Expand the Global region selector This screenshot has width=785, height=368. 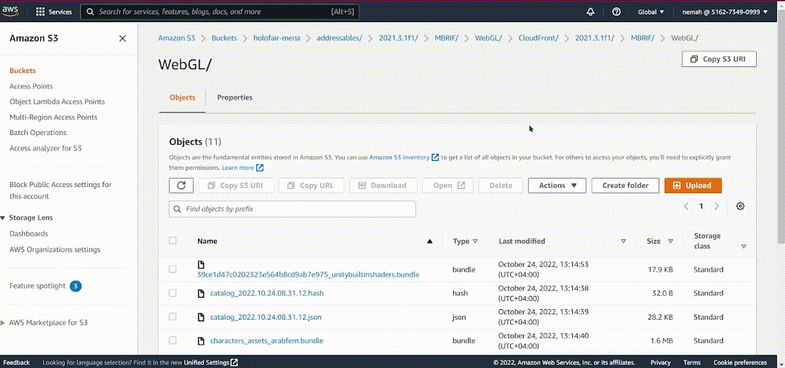point(651,12)
